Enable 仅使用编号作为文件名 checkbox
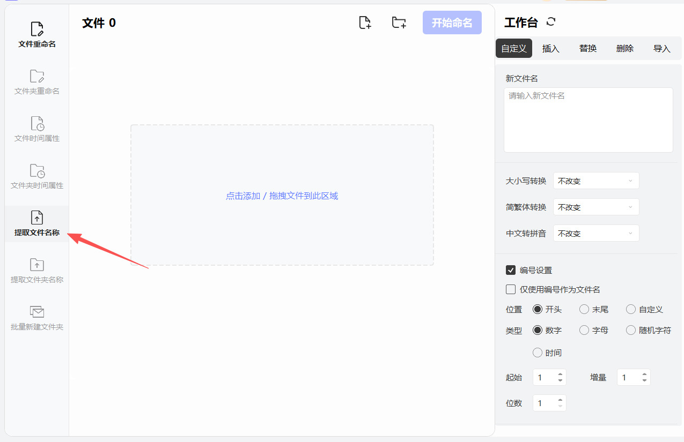684x442 pixels. pyautogui.click(x=511, y=289)
